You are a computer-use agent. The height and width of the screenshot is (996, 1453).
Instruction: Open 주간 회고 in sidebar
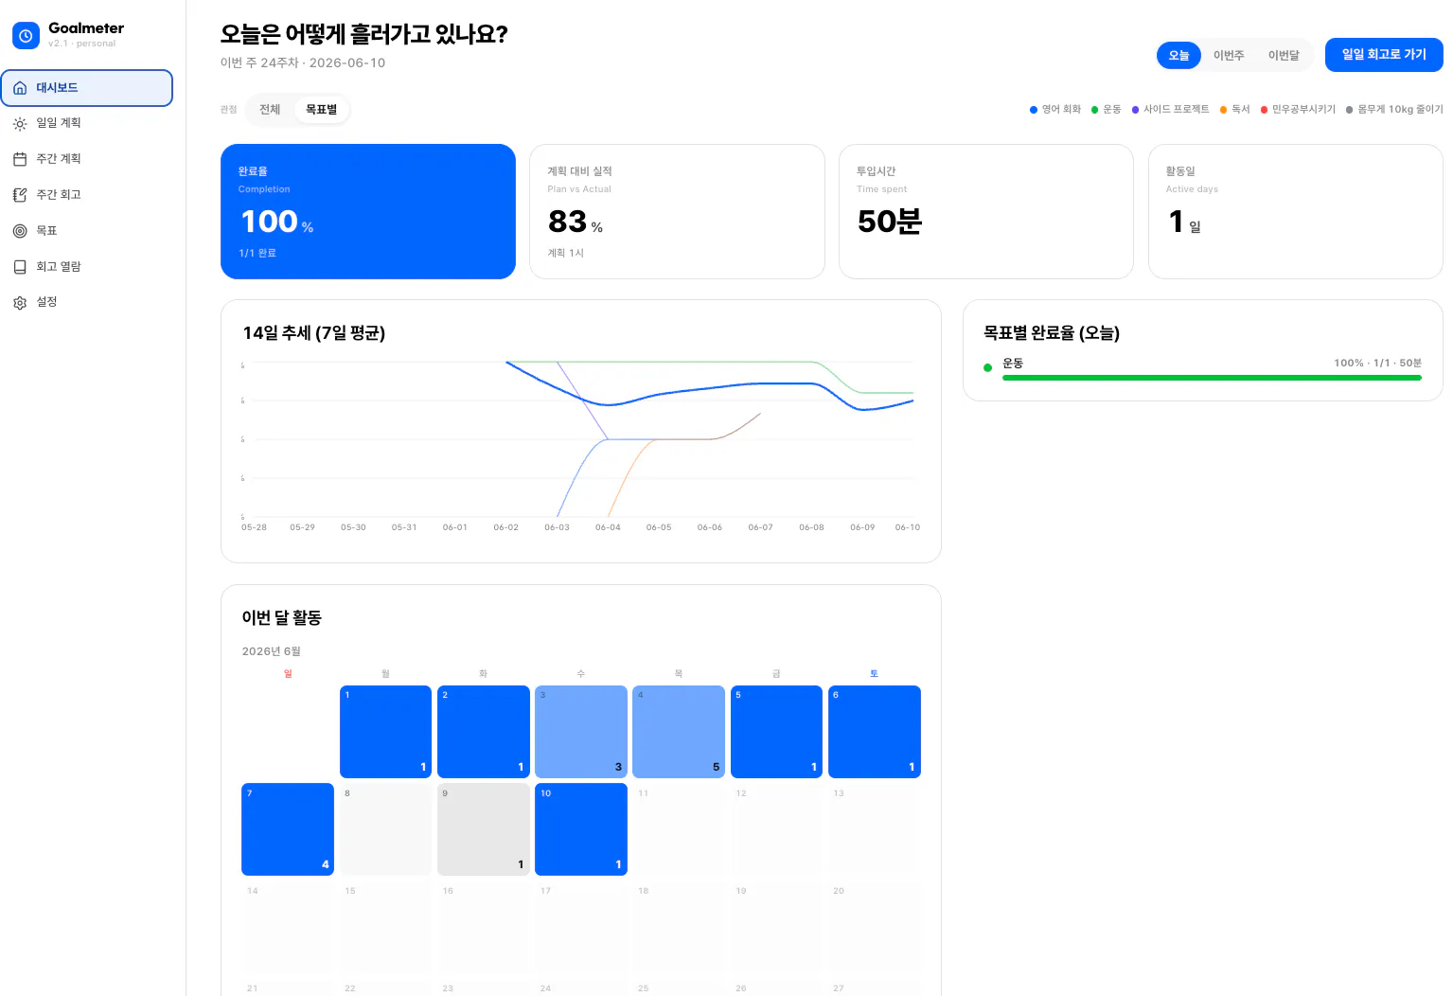87,195
